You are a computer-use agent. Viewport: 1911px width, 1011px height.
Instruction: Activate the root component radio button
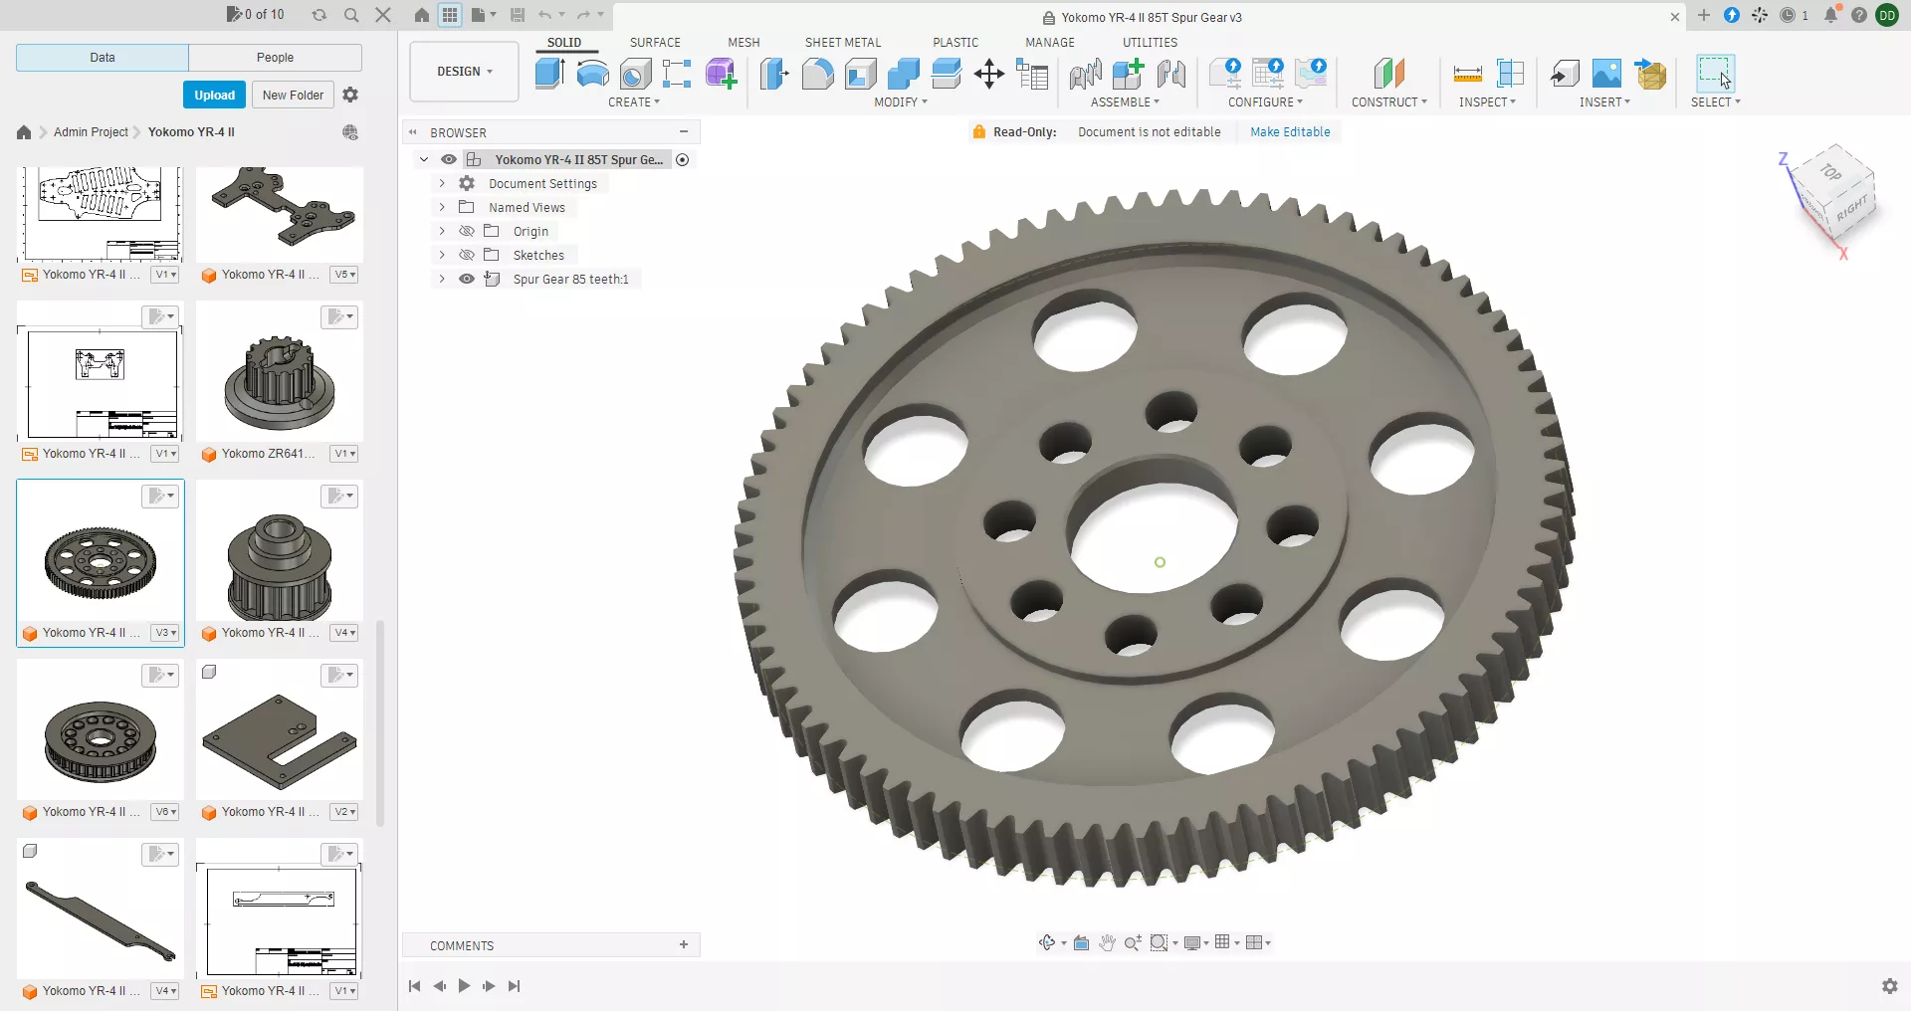(683, 159)
